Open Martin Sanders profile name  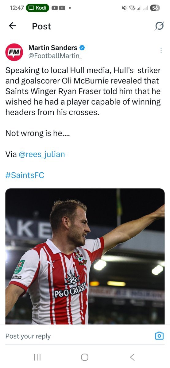(53, 48)
